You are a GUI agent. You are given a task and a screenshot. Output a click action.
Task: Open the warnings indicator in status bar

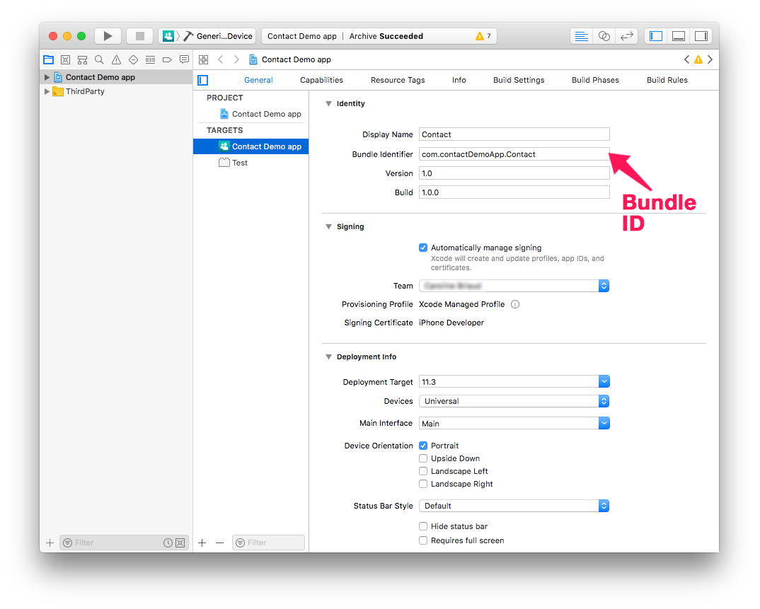[483, 36]
